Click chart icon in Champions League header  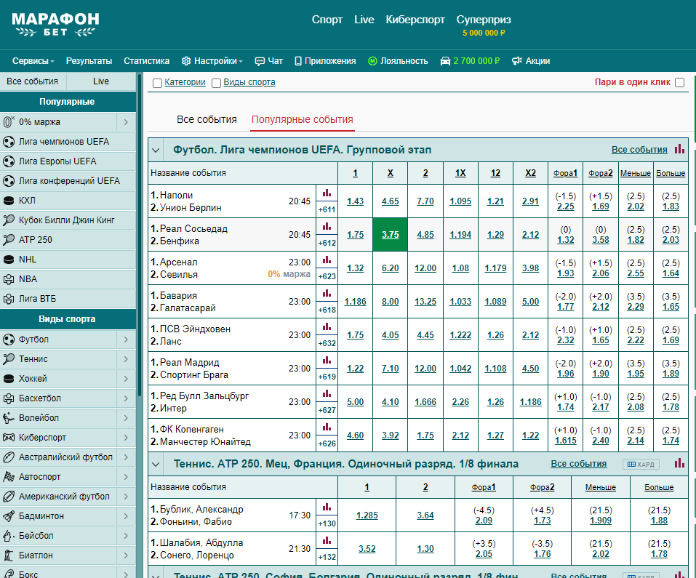click(x=679, y=149)
